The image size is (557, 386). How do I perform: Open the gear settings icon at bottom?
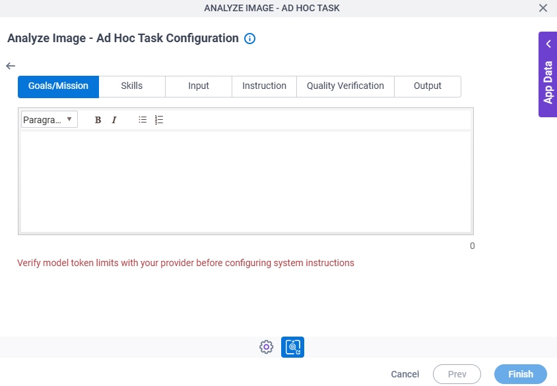tap(266, 347)
